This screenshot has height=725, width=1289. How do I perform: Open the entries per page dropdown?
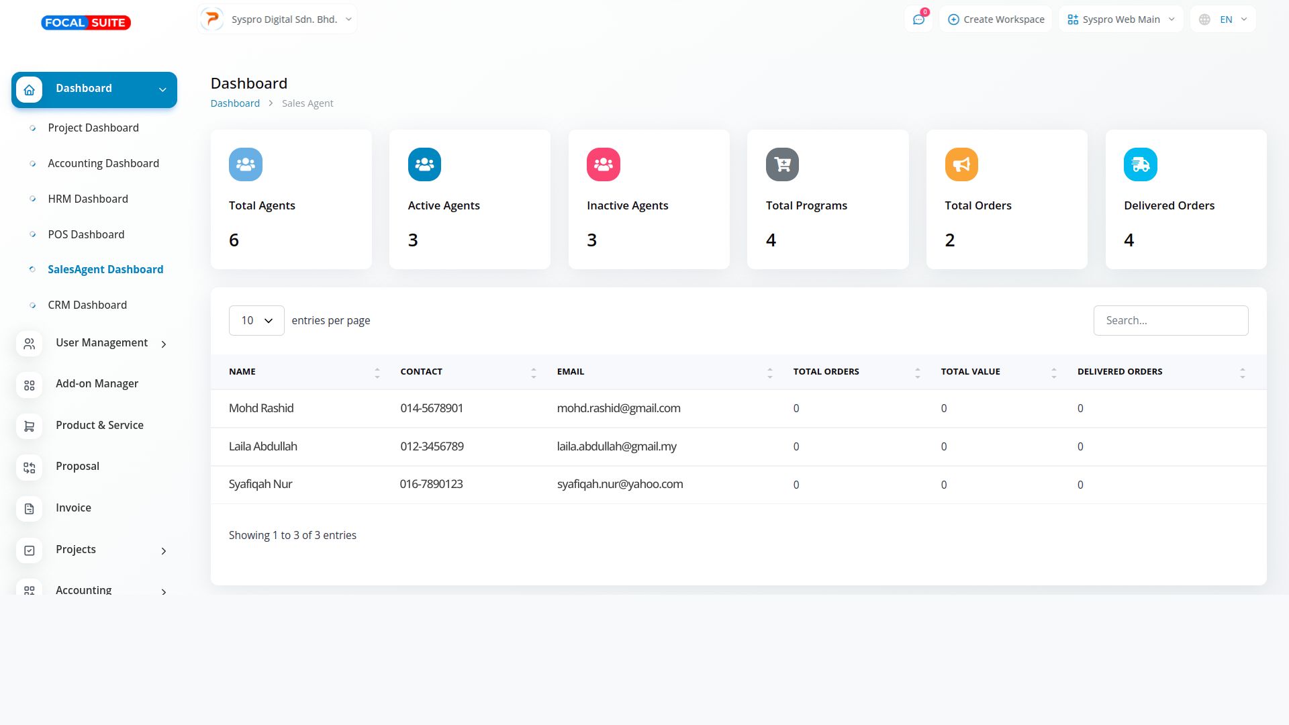pyautogui.click(x=256, y=321)
